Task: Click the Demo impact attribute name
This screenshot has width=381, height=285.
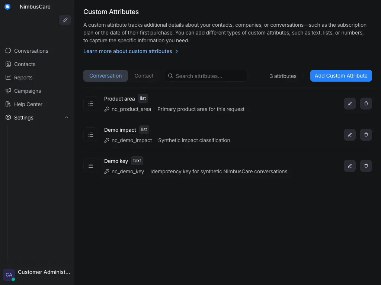Action: click(x=120, y=130)
